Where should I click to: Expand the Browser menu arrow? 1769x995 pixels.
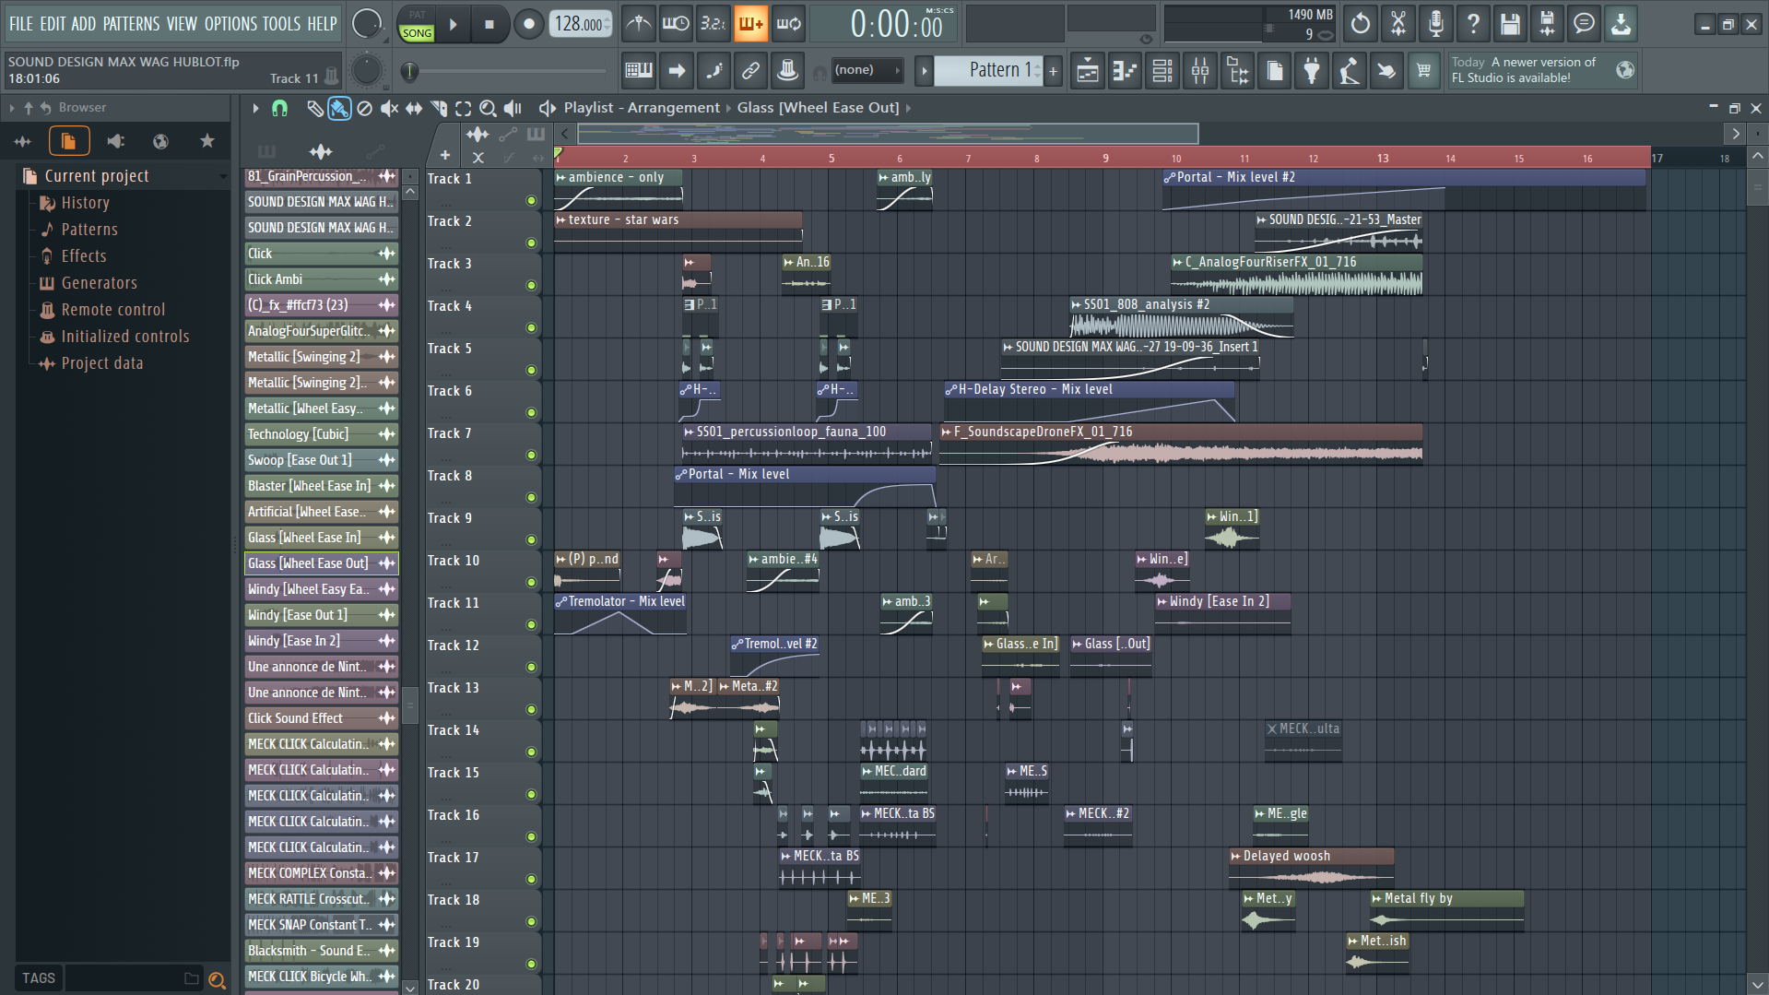[x=12, y=108]
